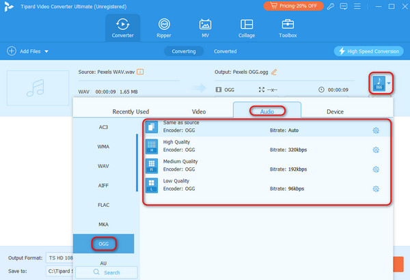This screenshot has width=410, height=280.
Task: Open the Converter module
Action: coord(122,28)
